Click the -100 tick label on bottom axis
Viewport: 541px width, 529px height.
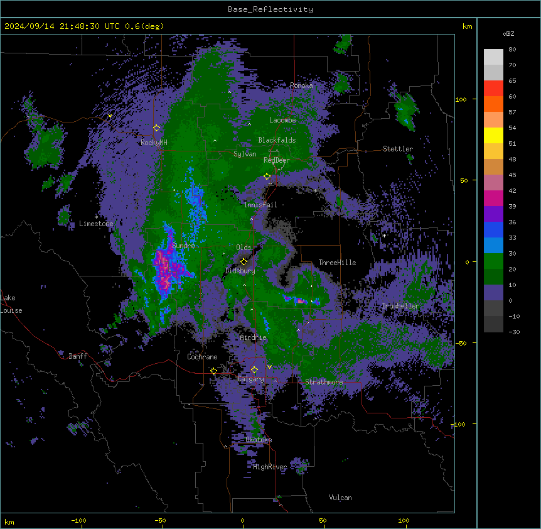click(x=79, y=520)
